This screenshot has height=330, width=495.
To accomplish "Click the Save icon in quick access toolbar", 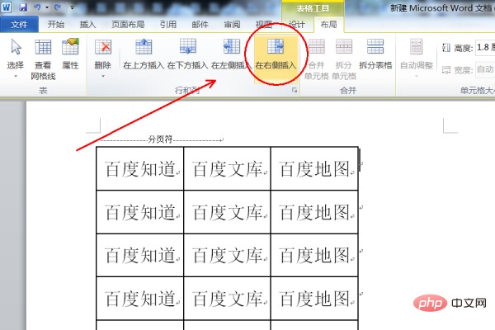I will tap(24, 7).
